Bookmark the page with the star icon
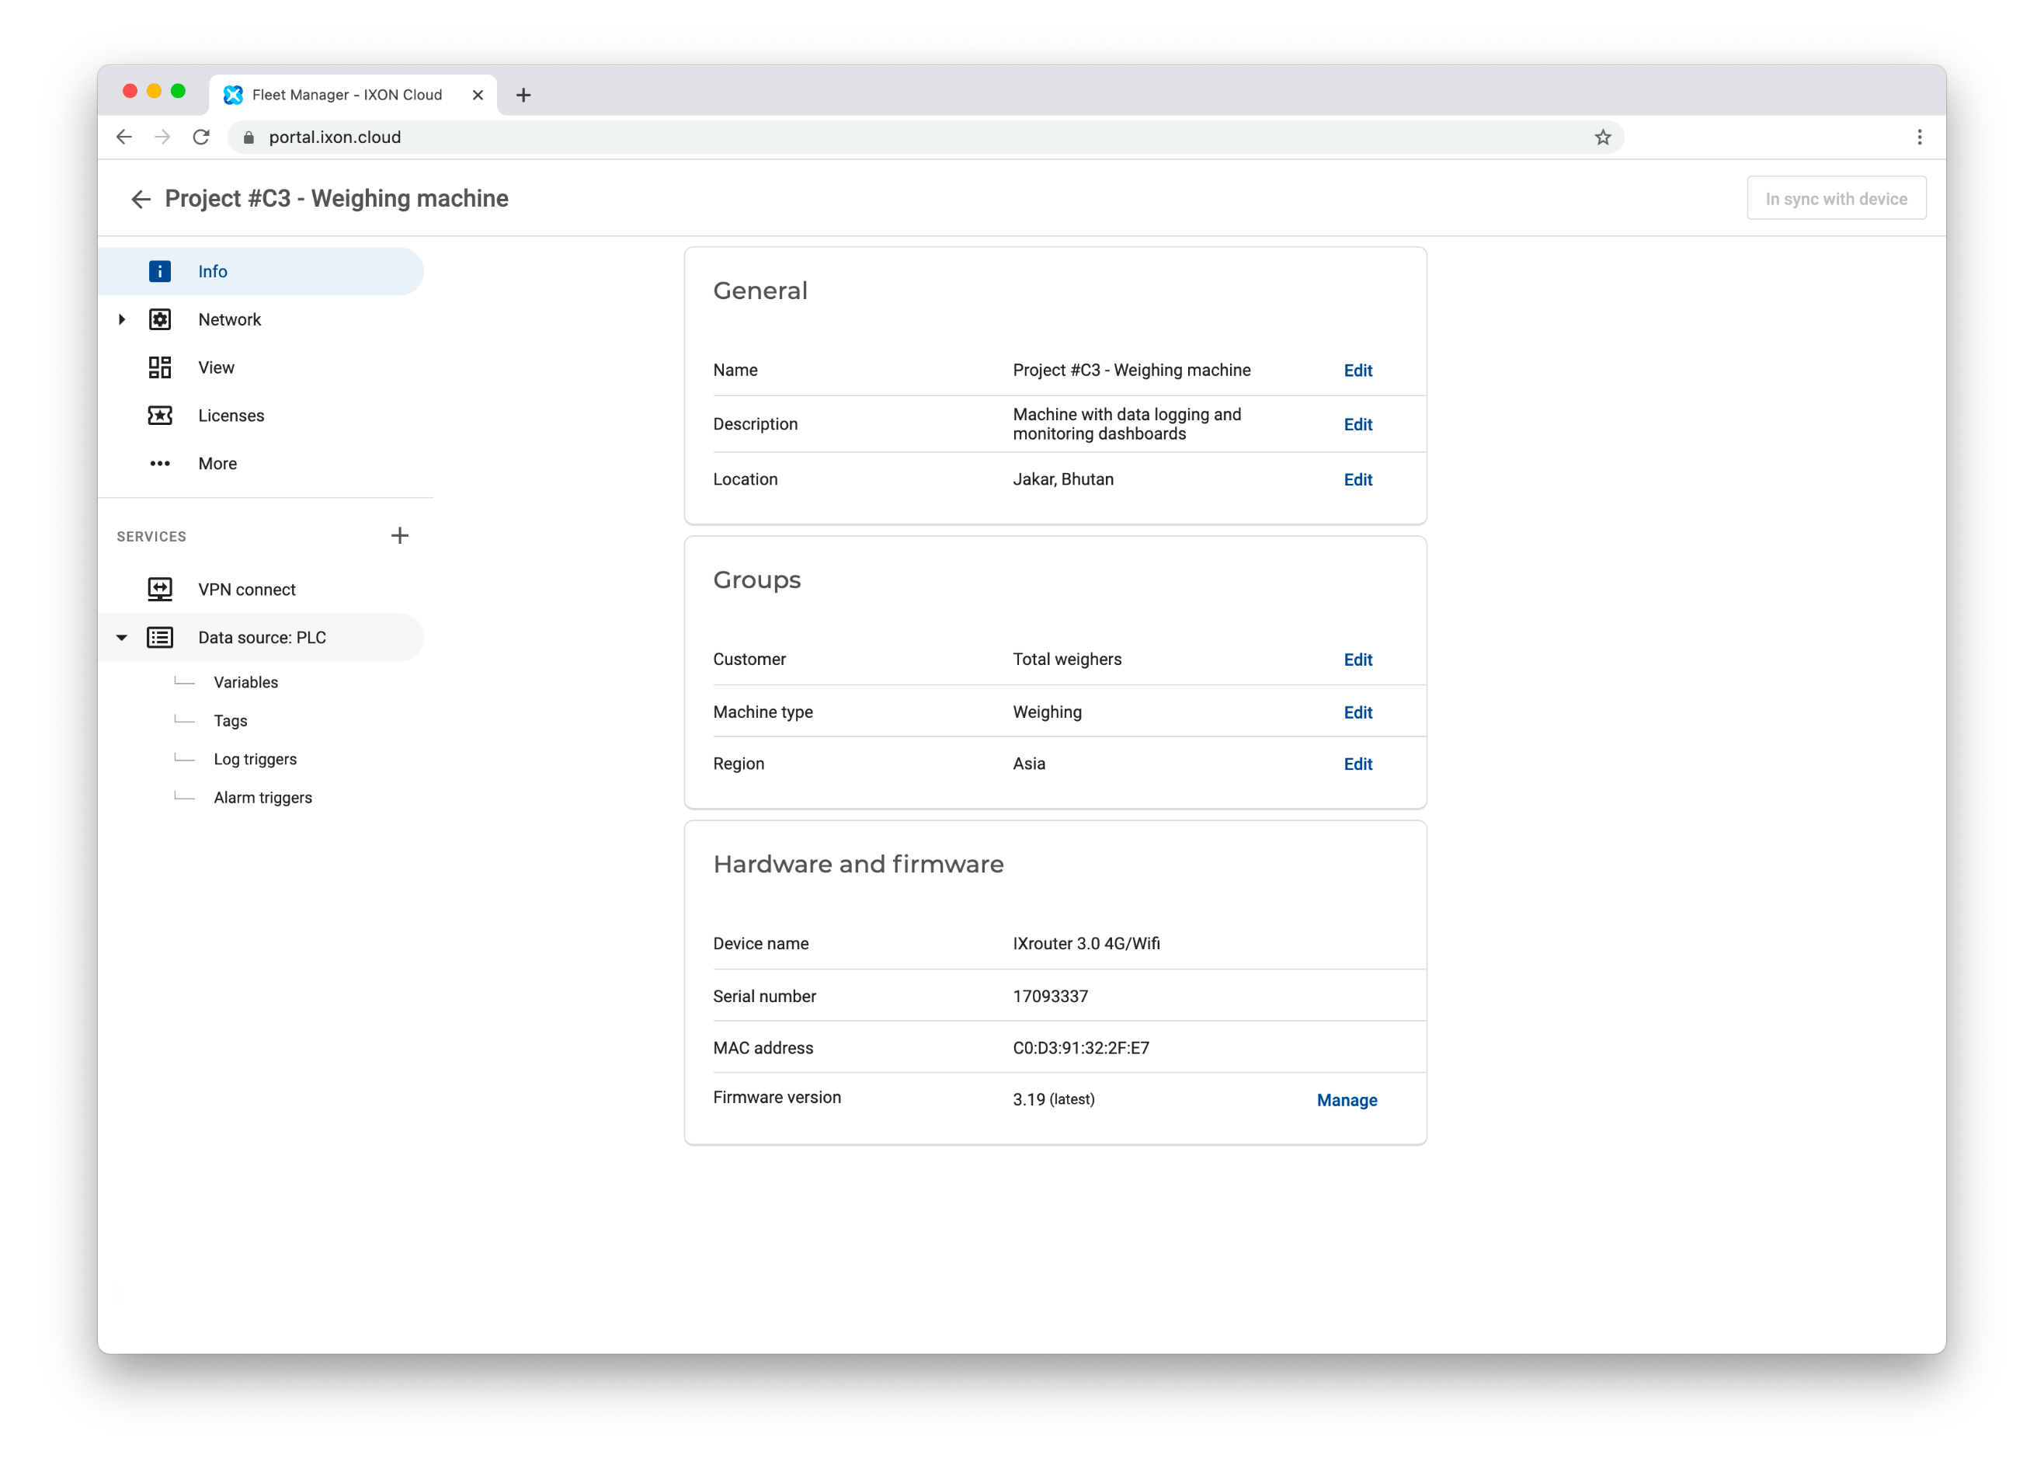 1602,137
